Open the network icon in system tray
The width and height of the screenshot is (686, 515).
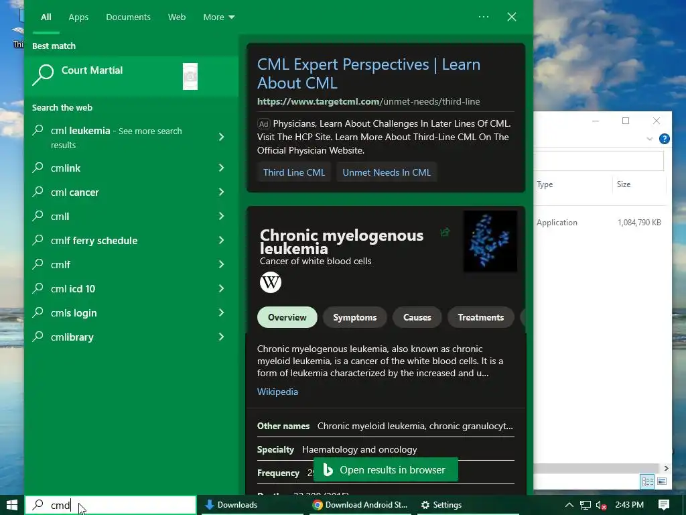586,505
